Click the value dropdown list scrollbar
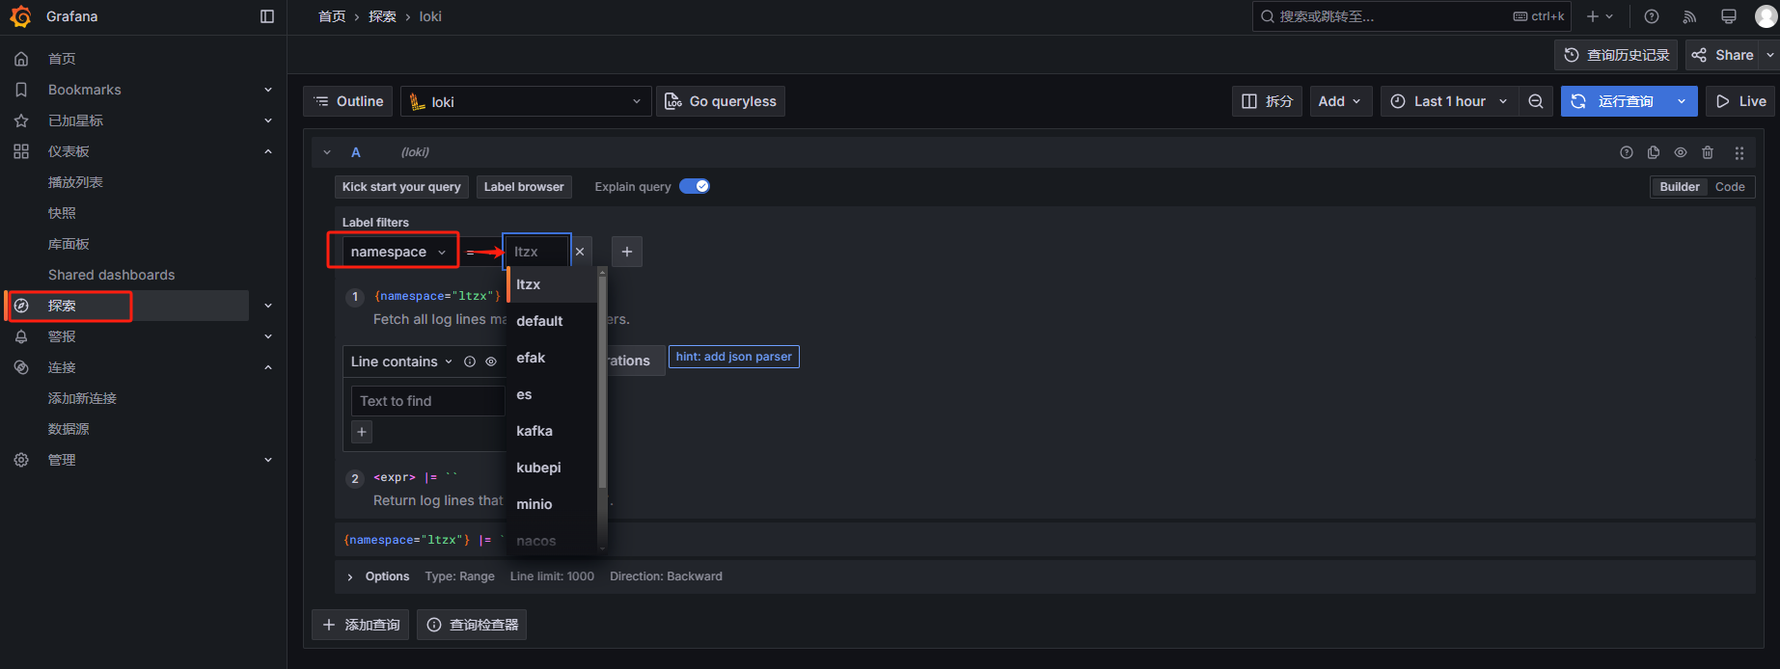Screen dimensions: 1780x669 pos(602,381)
